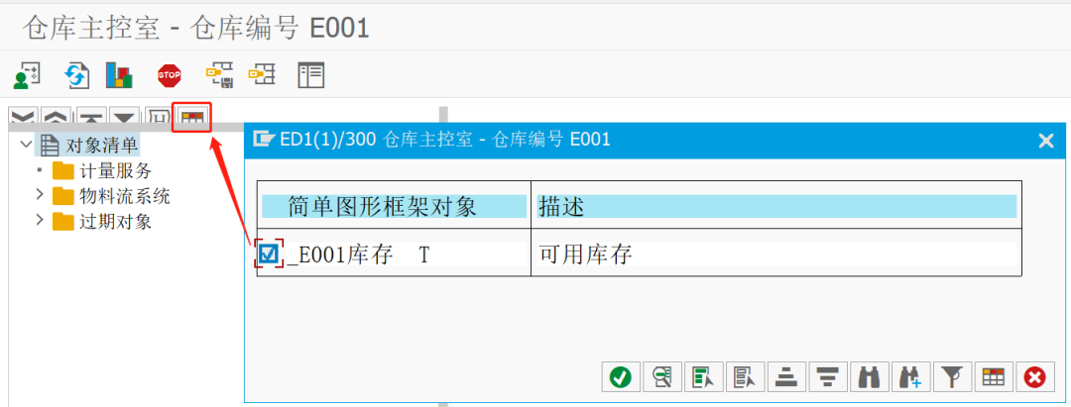Image resolution: width=1071 pixels, height=407 pixels.
Task: Collapse the 对象清单 root node
Action: point(26,144)
